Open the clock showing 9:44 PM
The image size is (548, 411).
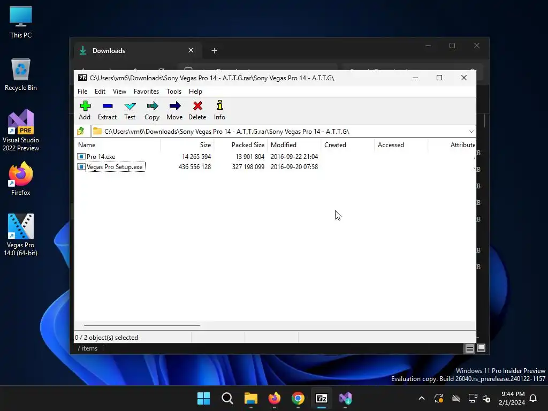point(512,398)
